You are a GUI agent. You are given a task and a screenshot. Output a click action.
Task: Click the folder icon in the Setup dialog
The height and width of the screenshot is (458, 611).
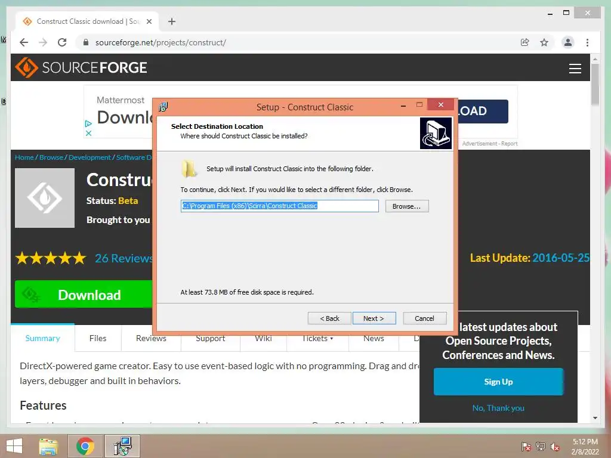[189, 169]
